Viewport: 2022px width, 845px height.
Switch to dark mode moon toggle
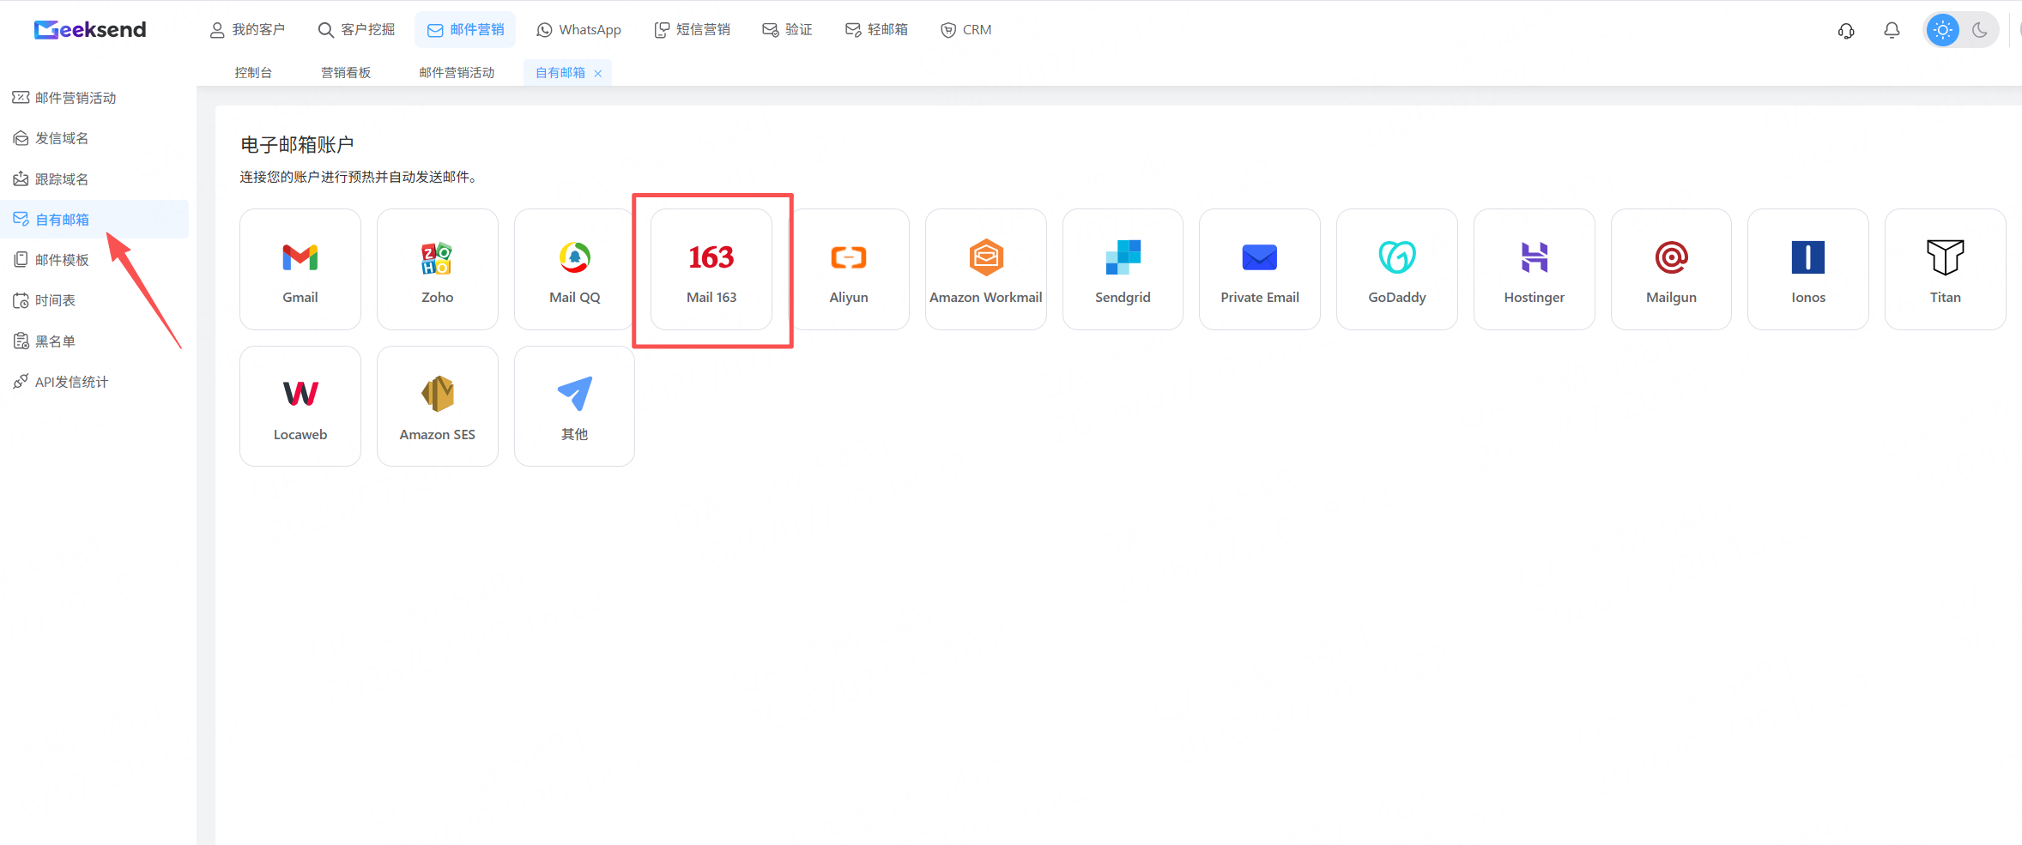point(1980,30)
